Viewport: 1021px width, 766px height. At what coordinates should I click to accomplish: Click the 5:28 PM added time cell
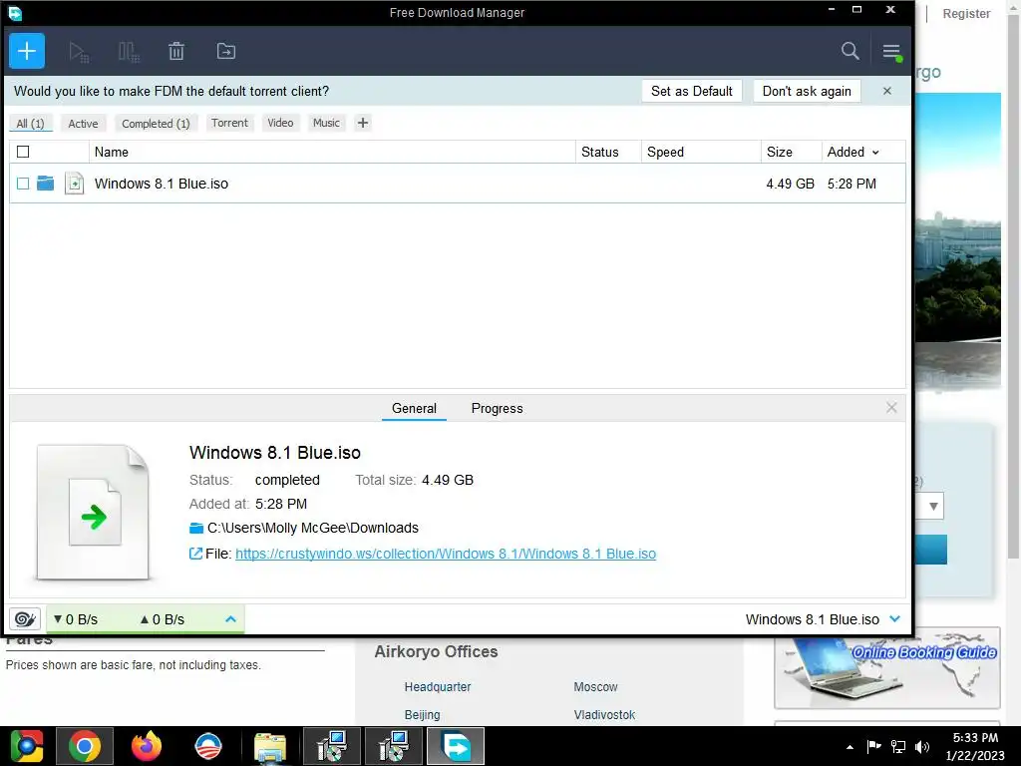[x=851, y=184]
